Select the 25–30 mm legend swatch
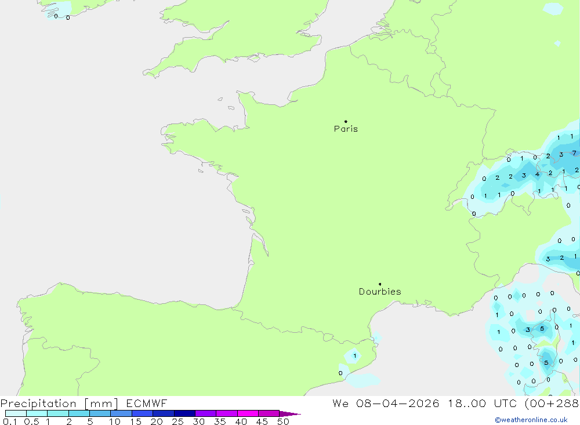 coord(184,413)
